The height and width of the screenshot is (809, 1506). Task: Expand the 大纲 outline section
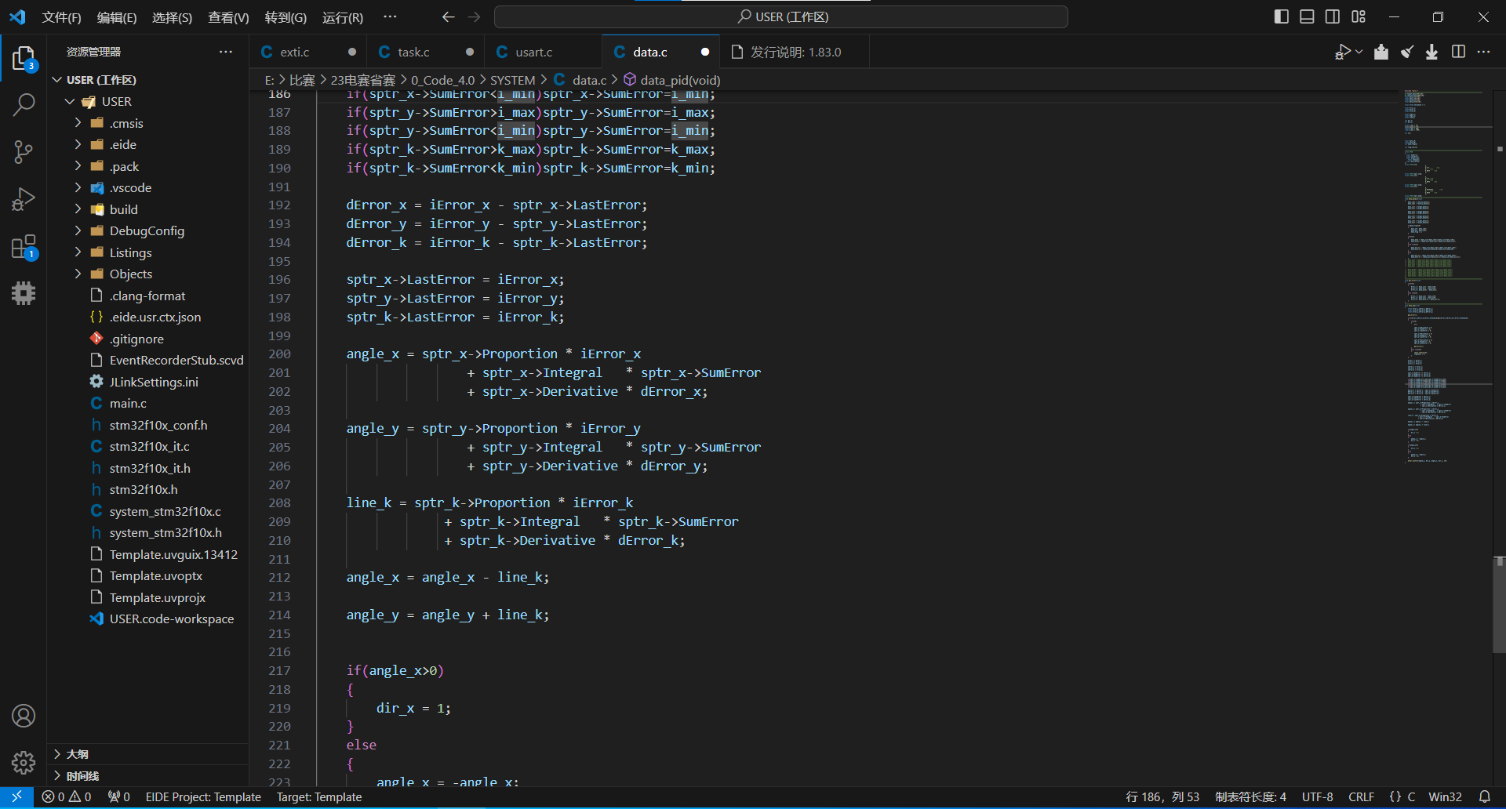tap(77, 754)
